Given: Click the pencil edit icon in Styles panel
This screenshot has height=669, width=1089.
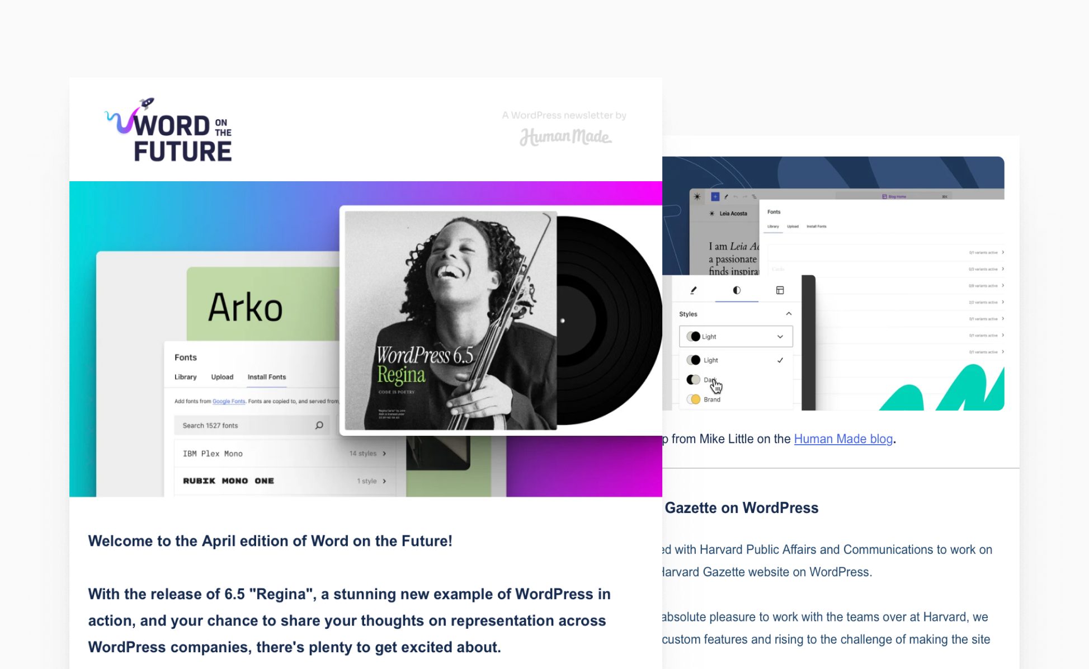Looking at the screenshot, I should [x=694, y=290].
